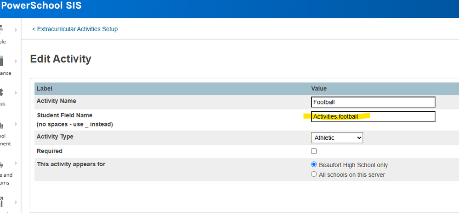Go back to Extracurricular Activities Setup
Image resolution: width=459 pixels, height=213 pixels.
pos(75,29)
